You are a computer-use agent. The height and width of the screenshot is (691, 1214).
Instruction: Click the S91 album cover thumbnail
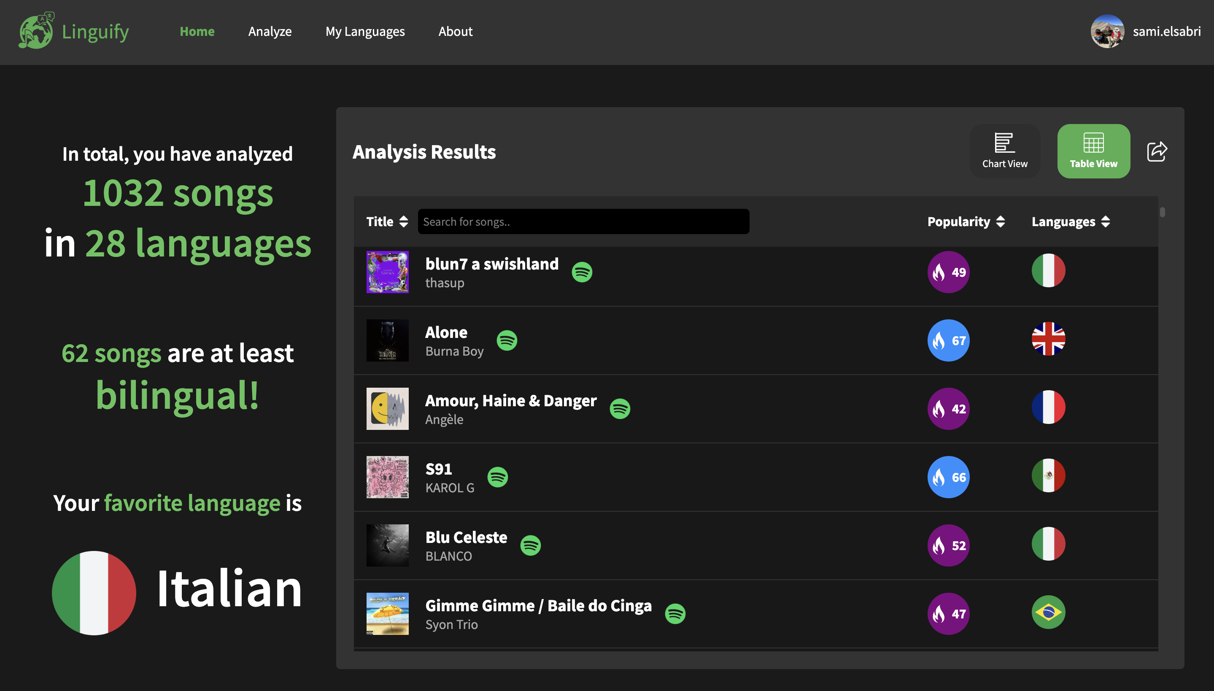(387, 477)
